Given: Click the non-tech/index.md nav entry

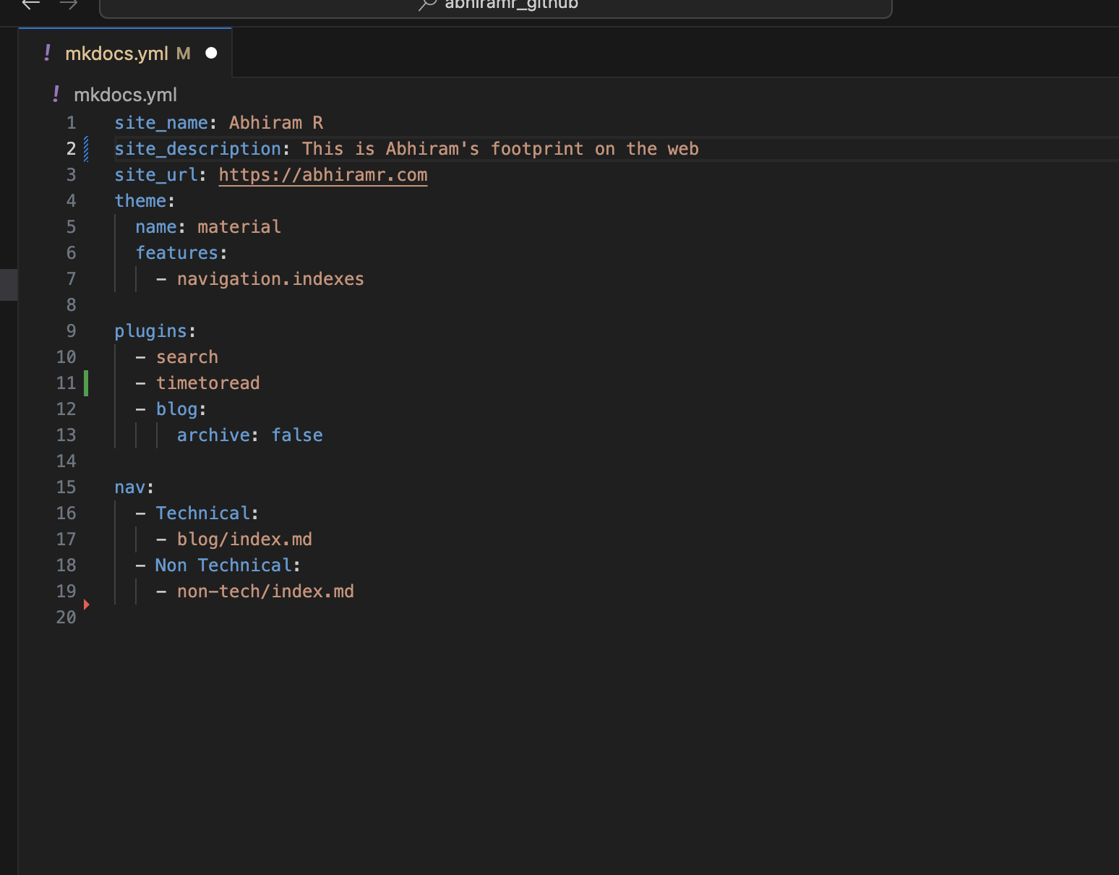Looking at the screenshot, I should click(265, 592).
